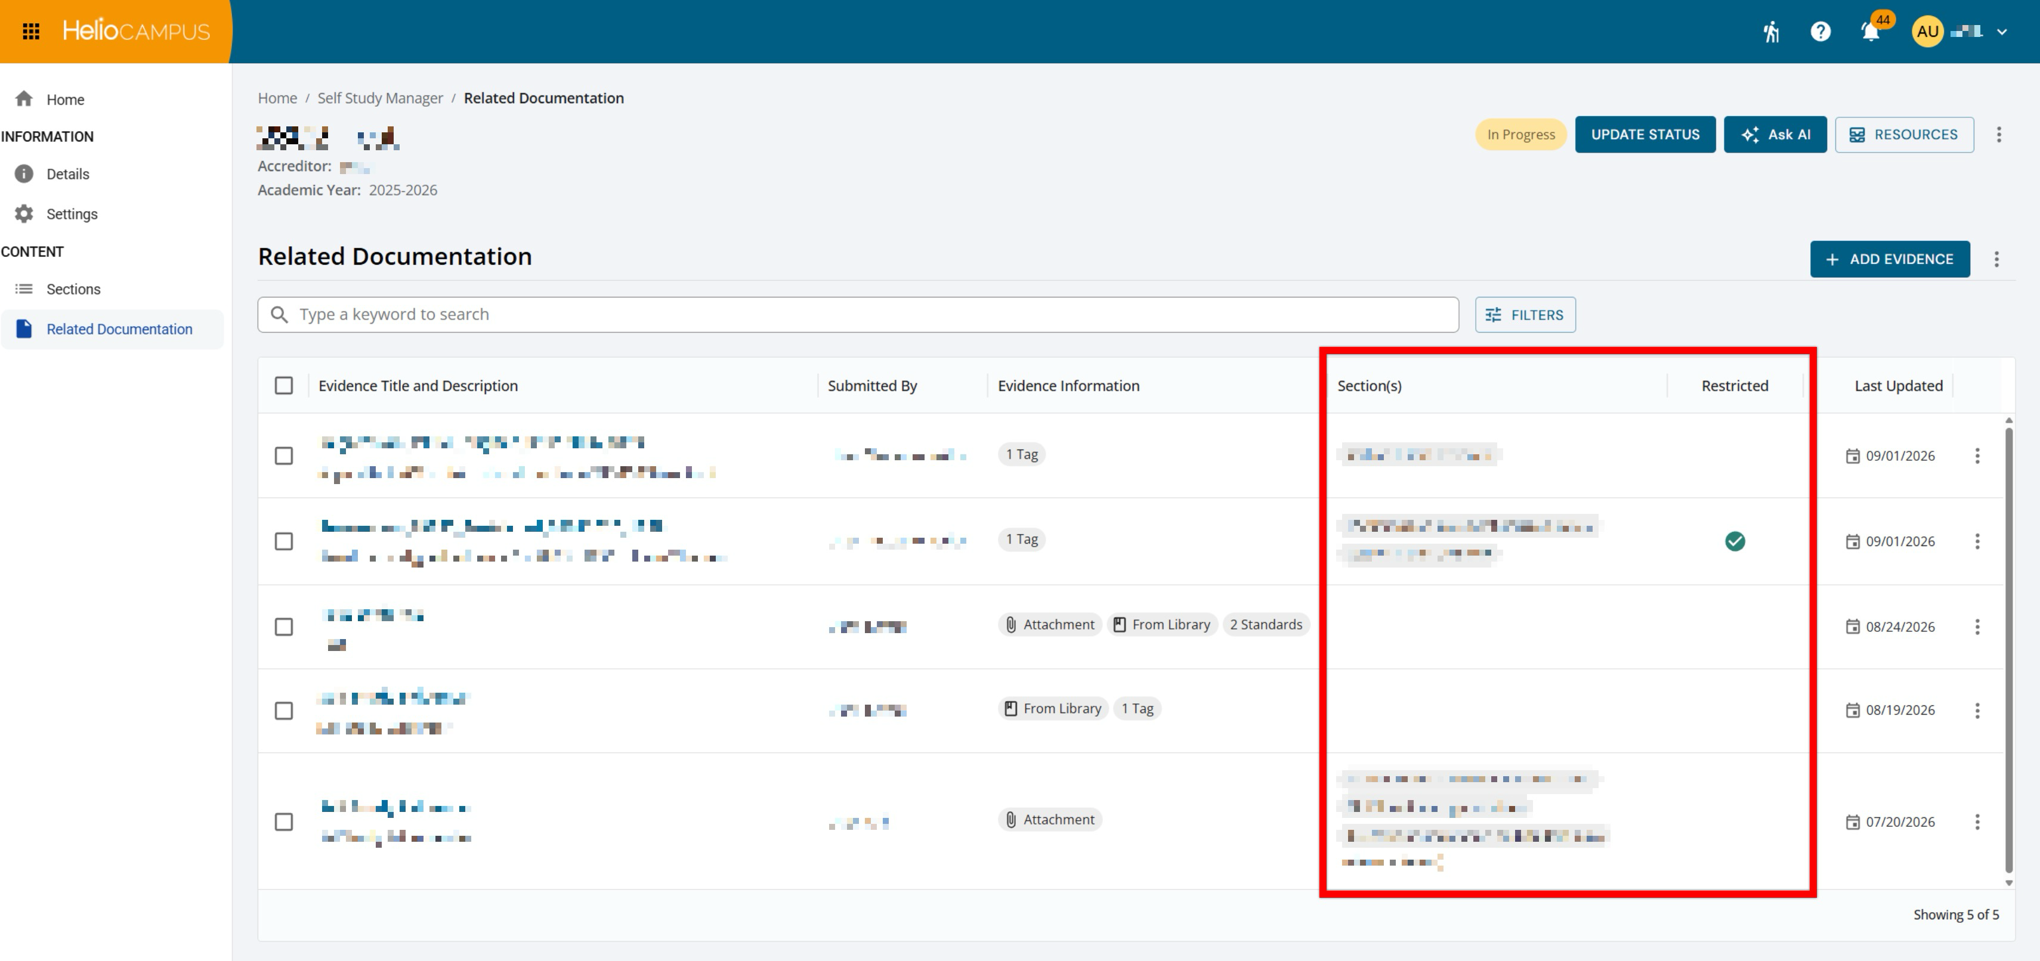Check the 08/24/2026 row checkbox

point(283,627)
